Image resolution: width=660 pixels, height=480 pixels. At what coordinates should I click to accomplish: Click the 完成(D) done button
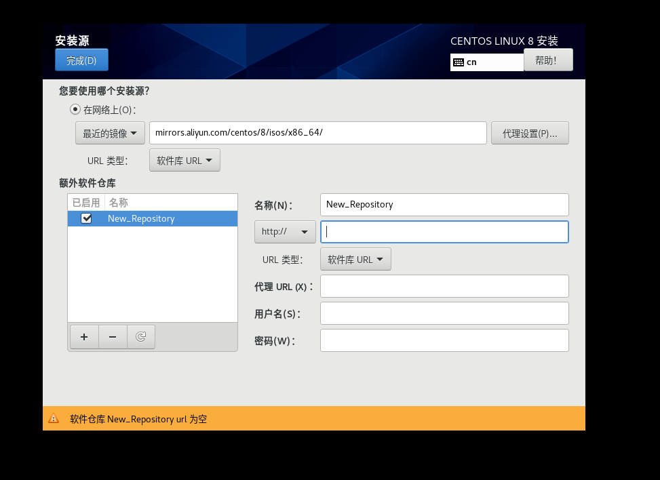click(81, 60)
